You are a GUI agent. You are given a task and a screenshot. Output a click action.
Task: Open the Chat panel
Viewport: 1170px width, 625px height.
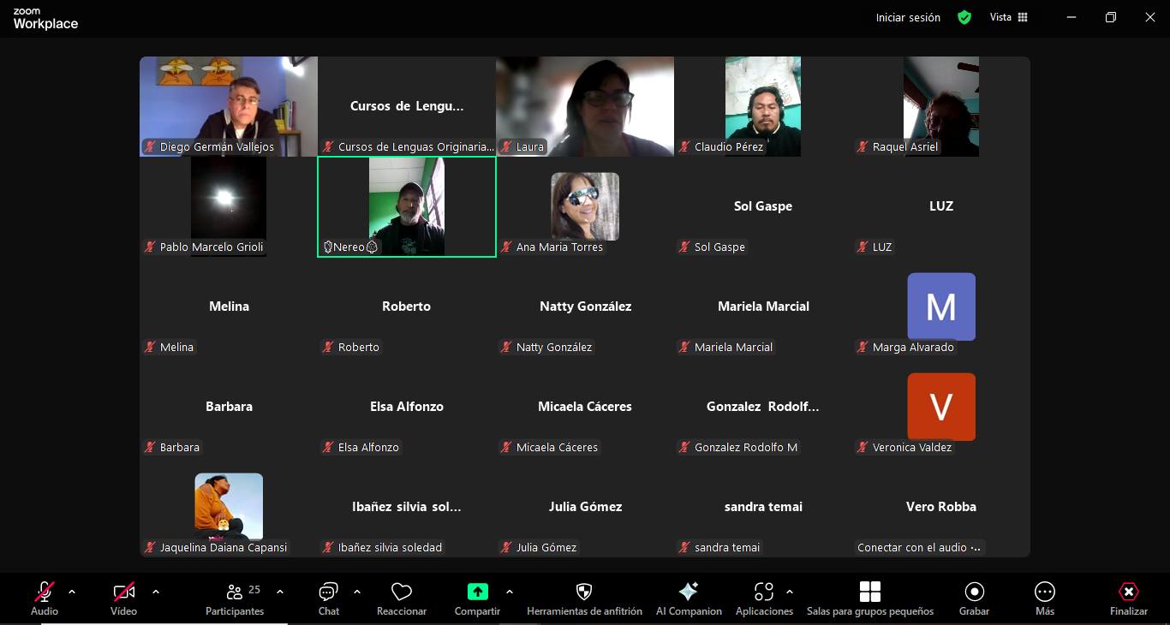point(328,598)
